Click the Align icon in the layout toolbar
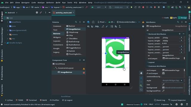Viewport: 191px width, 107px height. [116, 26]
